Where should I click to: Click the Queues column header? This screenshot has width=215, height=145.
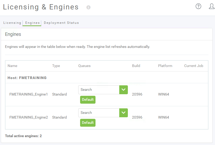[84, 66]
